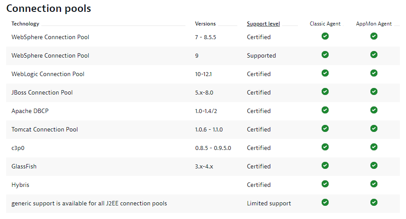Click AppMon Agent checkmark for generic J2EE support
Image resolution: width=406 pixels, height=219 pixels.
(374, 202)
